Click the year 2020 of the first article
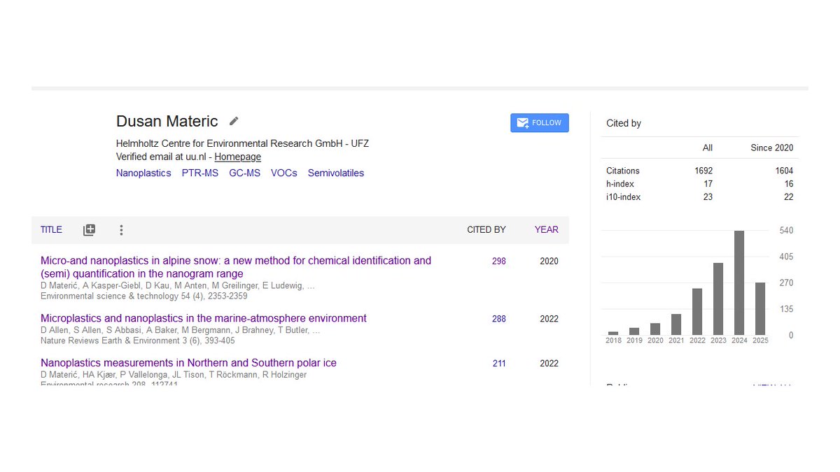 tap(549, 261)
